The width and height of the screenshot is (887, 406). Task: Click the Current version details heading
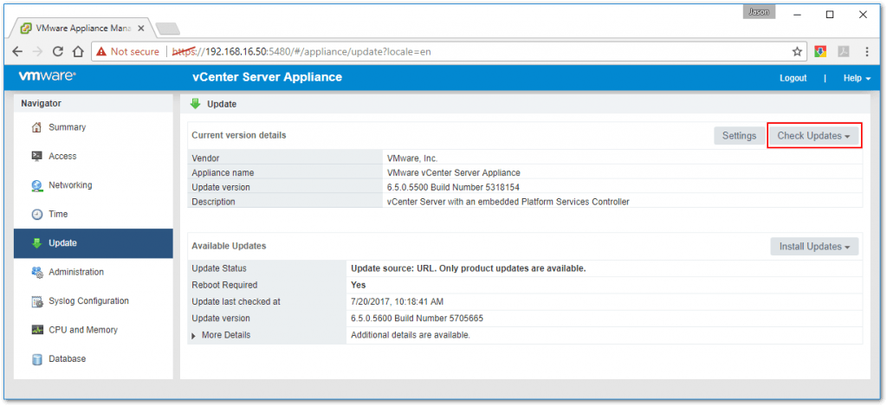[x=239, y=135]
